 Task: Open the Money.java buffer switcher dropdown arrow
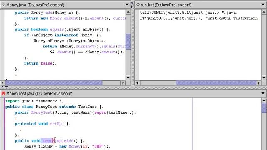coord(127,5)
